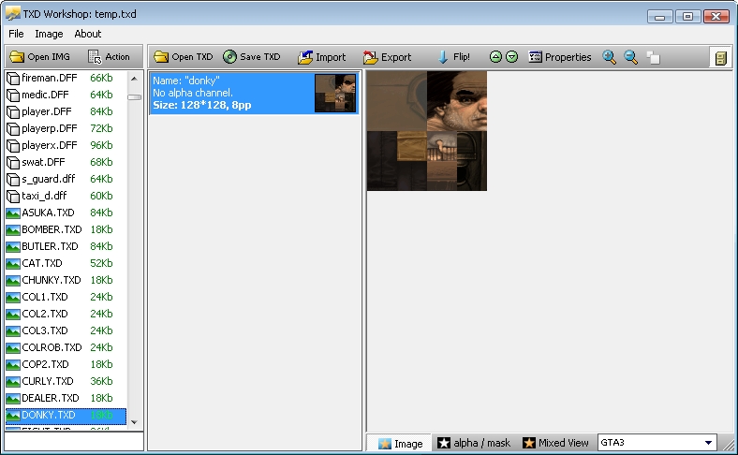
Task: Select COP2.TXD in file list
Action: click(x=66, y=365)
